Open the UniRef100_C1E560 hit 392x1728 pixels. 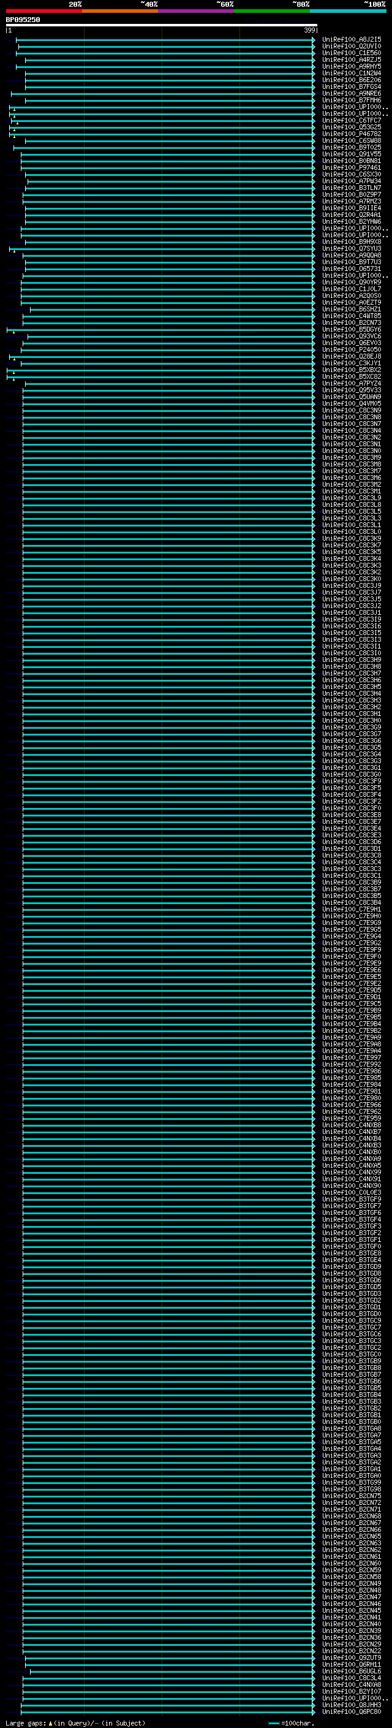(352, 53)
